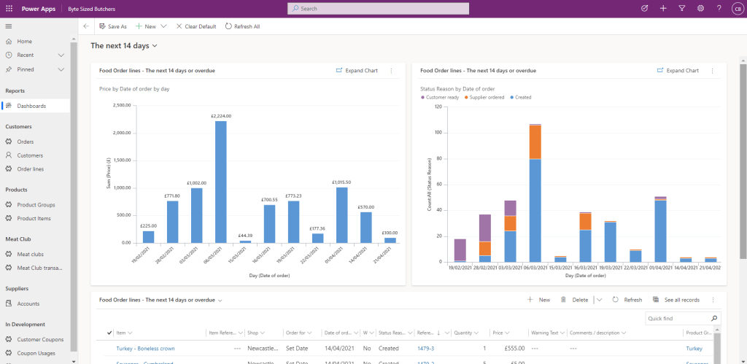Collapse the sidebar using hamburger icon
The width and height of the screenshot is (747, 364).
(x=9, y=26)
